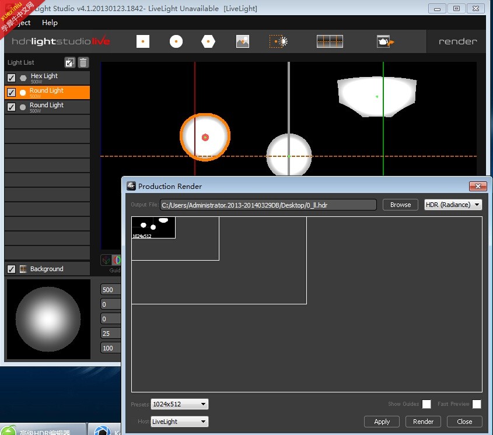
Task: Enable Fast Preview checkbox
Action: [x=476, y=404]
